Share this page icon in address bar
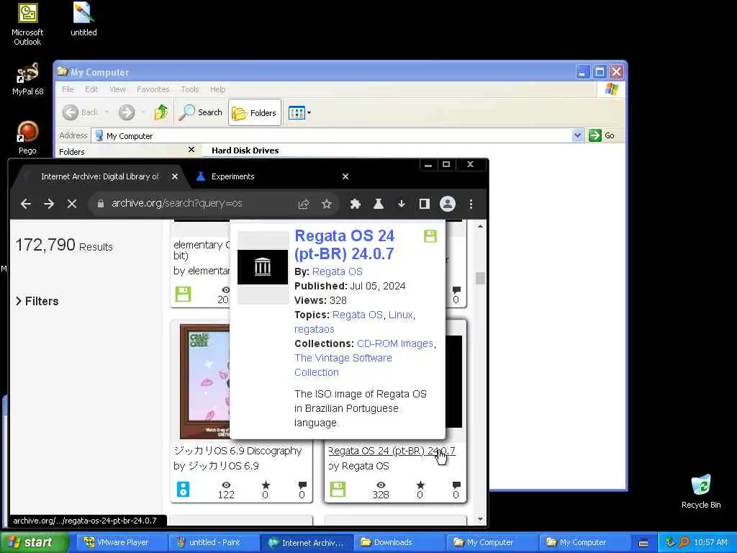737x553 pixels. point(304,204)
